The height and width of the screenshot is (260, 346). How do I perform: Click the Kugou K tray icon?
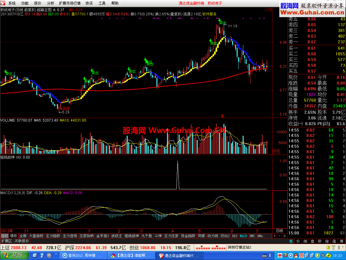coord(291,255)
